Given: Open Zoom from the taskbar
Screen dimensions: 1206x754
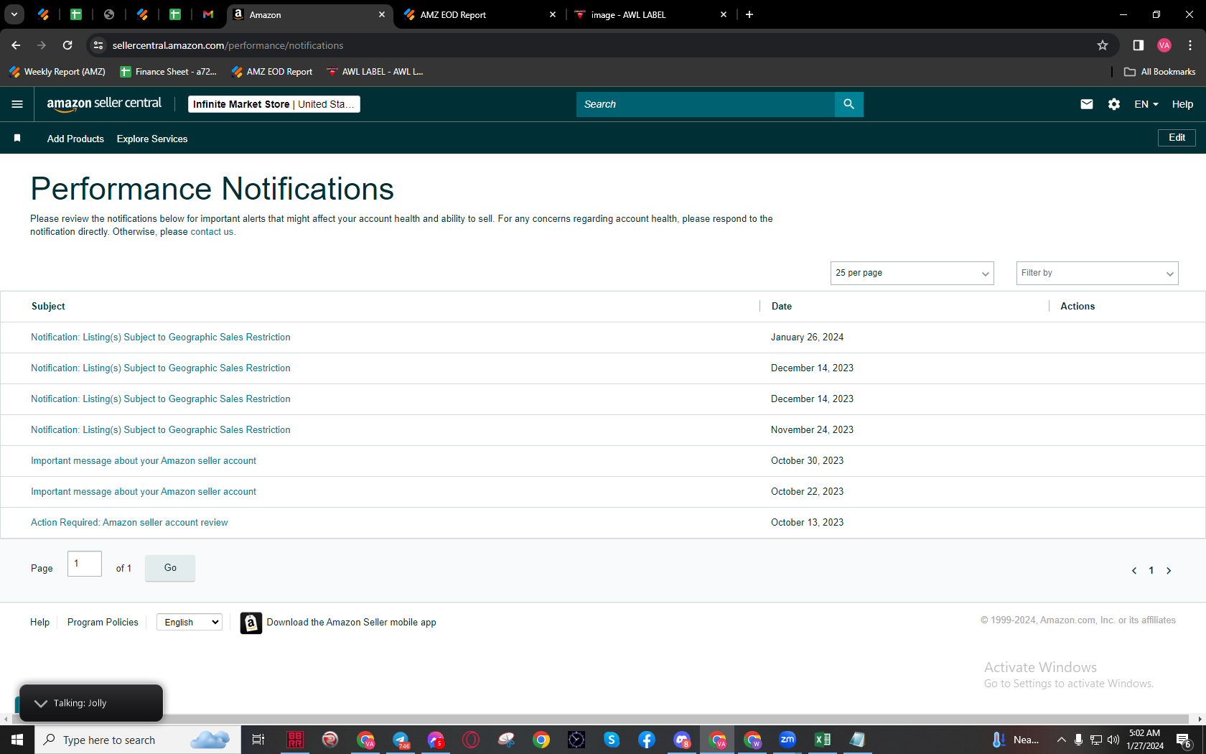Looking at the screenshot, I should pos(787,740).
